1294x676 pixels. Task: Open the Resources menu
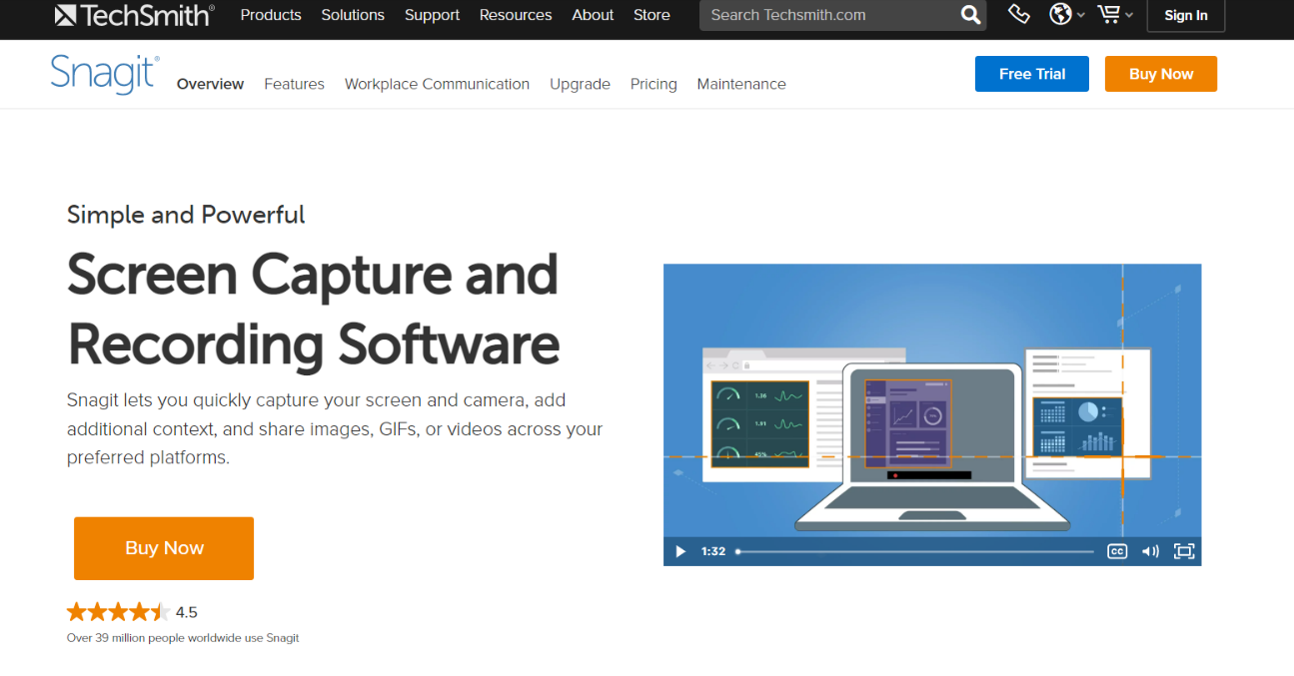(x=516, y=15)
